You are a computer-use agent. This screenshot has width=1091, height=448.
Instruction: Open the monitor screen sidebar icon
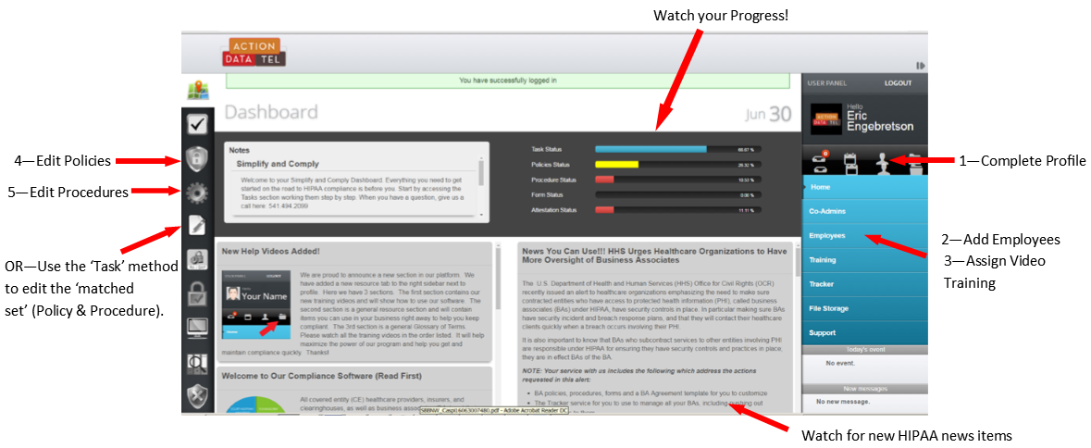pyautogui.click(x=198, y=329)
